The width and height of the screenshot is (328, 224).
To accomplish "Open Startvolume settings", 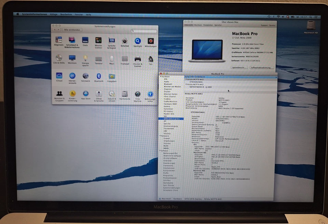I will pyautogui.click(x=125, y=94).
